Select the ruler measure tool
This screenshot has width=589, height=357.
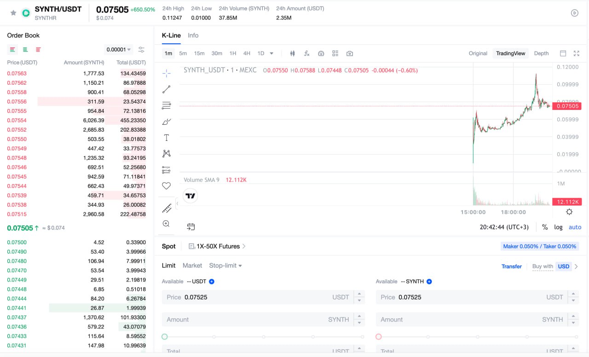click(x=167, y=208)
